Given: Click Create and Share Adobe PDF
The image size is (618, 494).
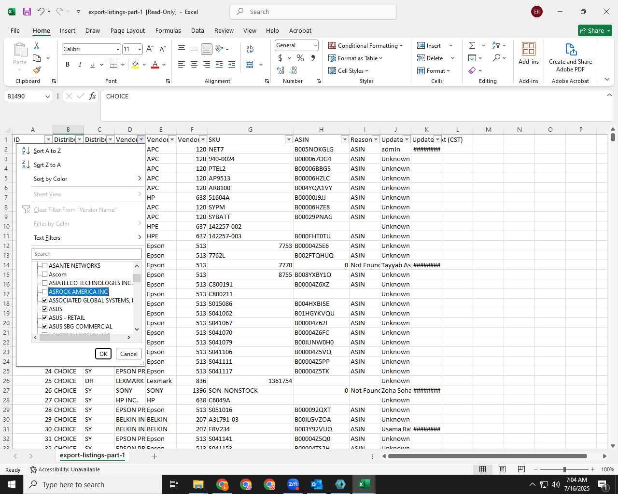Looking at the screenshot, I should coord(570,57).
